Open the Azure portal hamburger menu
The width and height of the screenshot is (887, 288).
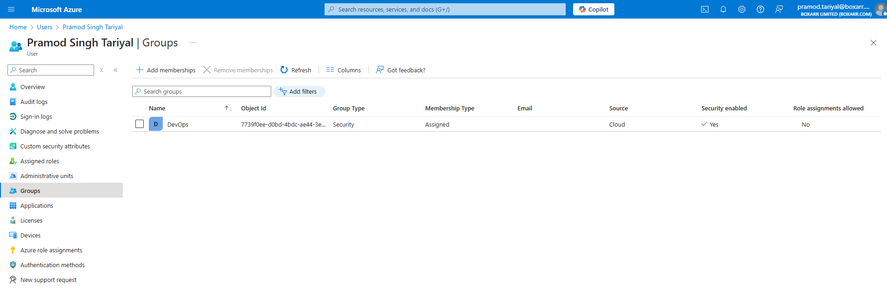click(12, 9)
